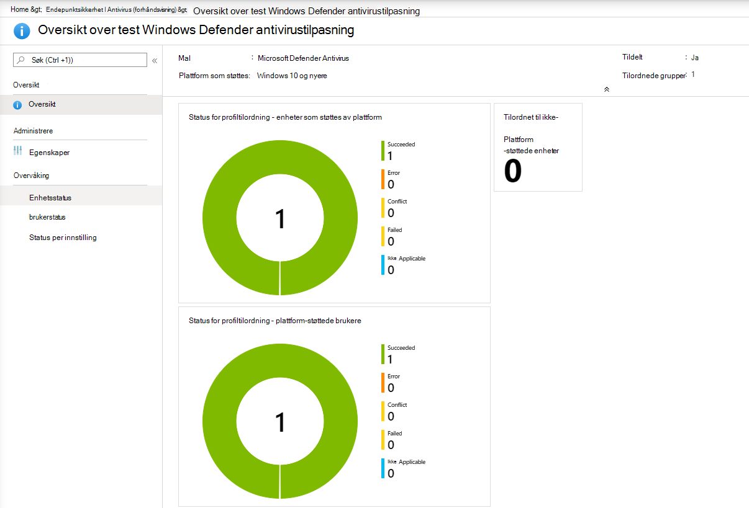Image resolution: width=749 pixels, height=508 pixels.
Task: Click the "Tildelt" label
Action: coord(632,57)
